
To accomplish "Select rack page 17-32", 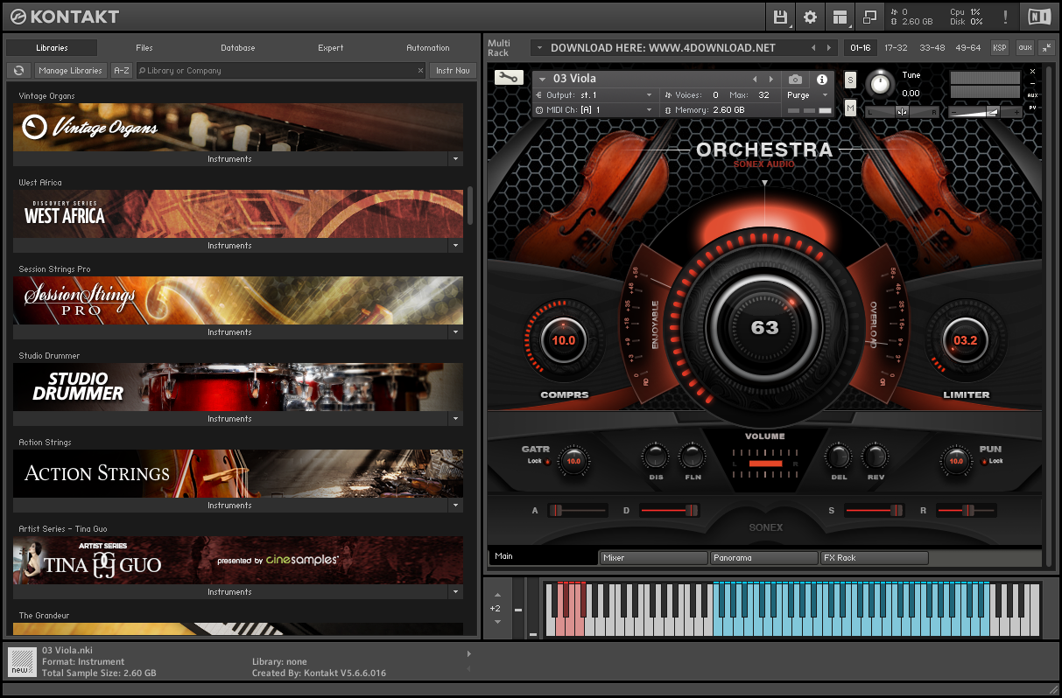I will coord(896,48).
